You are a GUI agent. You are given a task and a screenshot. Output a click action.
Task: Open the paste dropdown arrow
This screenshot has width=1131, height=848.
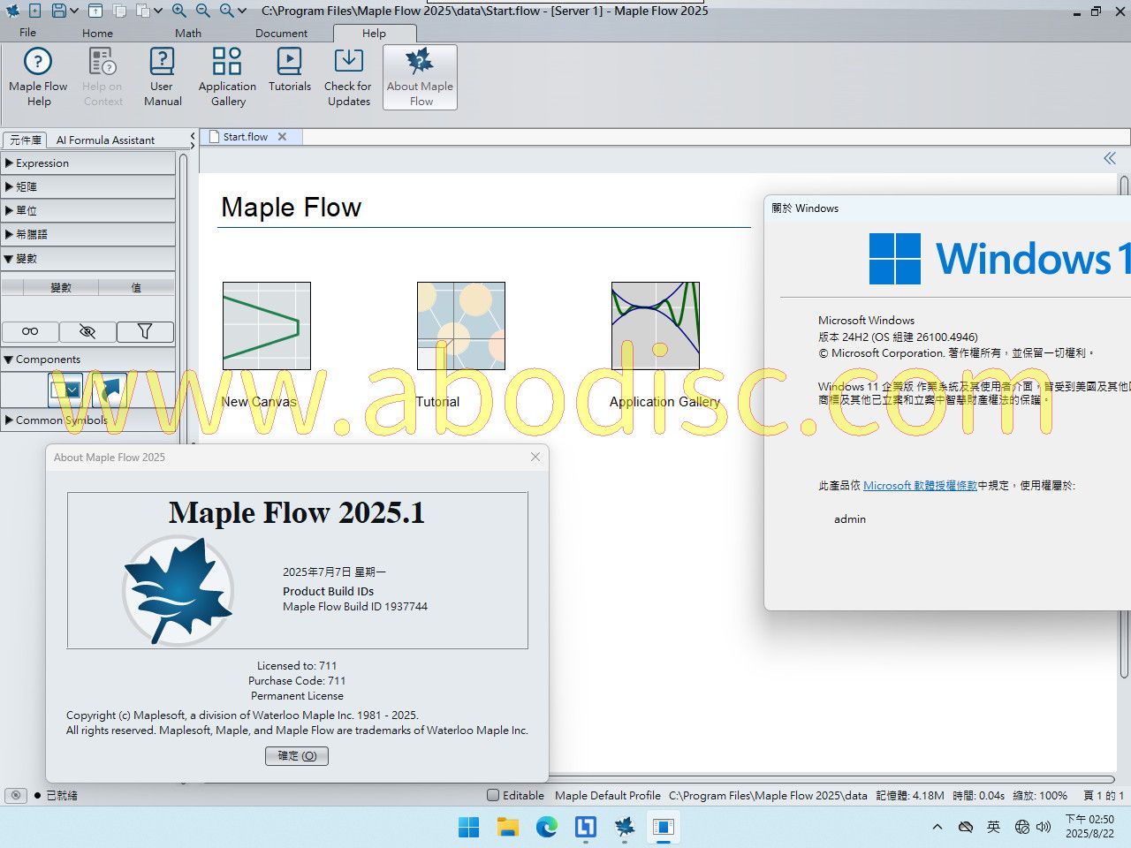(x=157, y=11)
